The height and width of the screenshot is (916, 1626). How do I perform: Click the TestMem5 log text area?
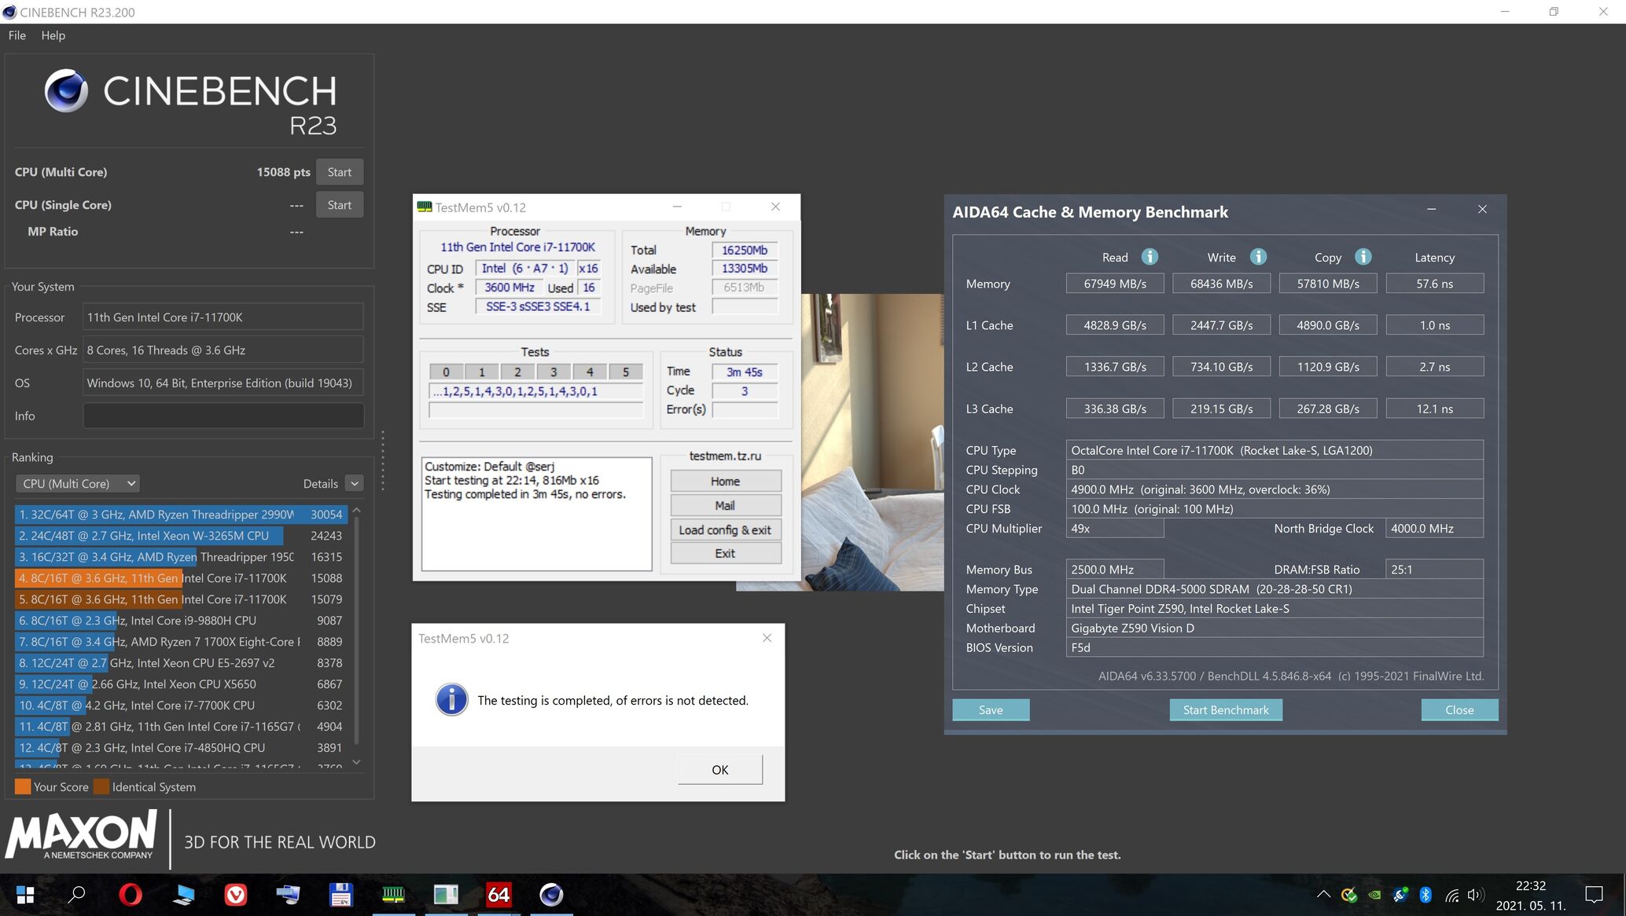pos(536,514)
